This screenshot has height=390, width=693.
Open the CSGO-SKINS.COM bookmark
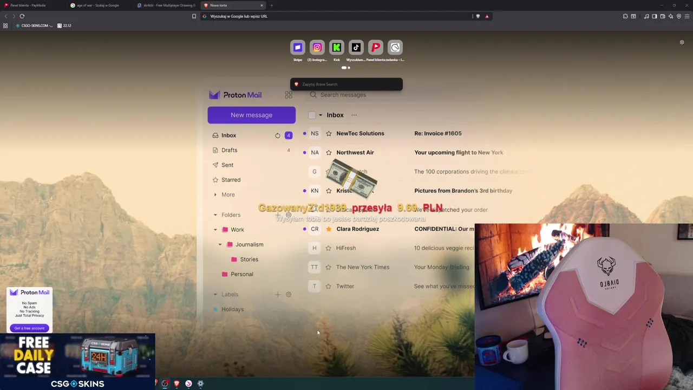pyautogui.click(x=34, y=25)
